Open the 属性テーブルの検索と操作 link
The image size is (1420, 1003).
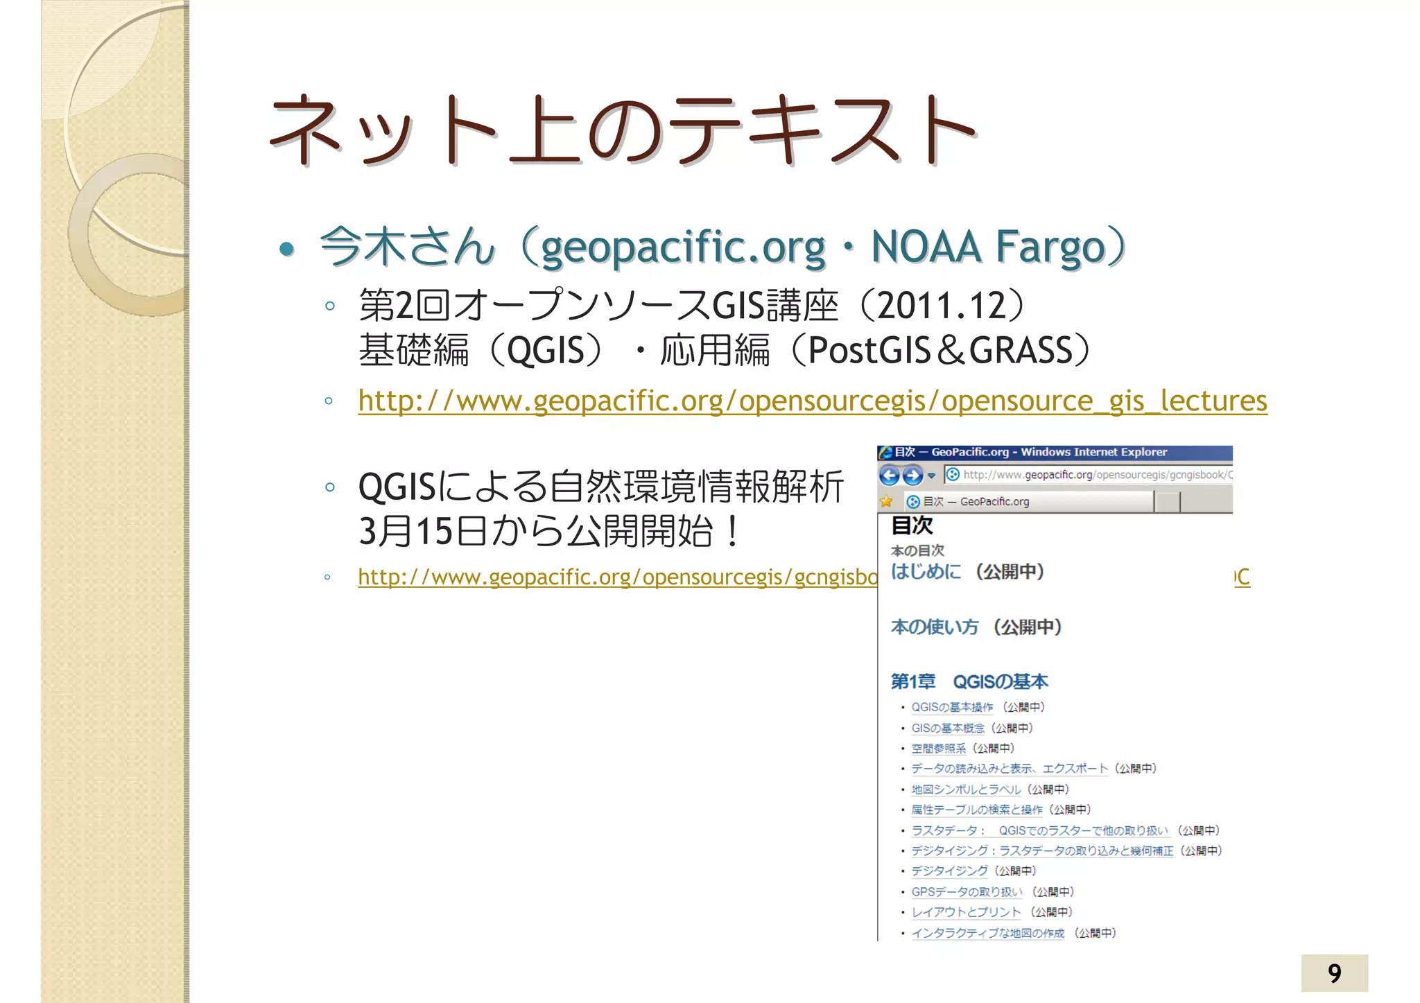pyautogui.click(x=977, y=810)
